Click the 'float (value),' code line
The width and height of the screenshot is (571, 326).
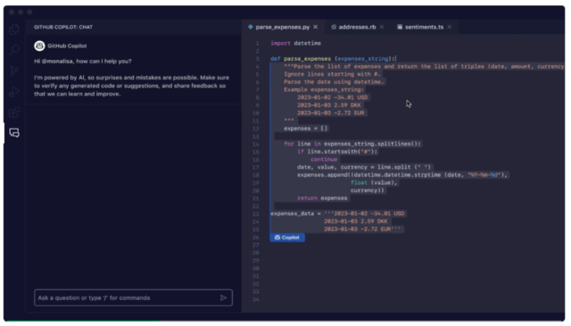[x=374, y=183]
